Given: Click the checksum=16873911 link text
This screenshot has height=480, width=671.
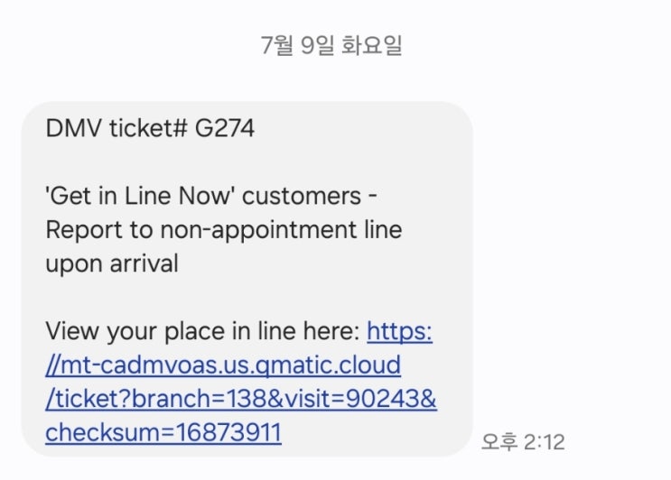Looking at the screenshot, I should [x=163, y=433].
